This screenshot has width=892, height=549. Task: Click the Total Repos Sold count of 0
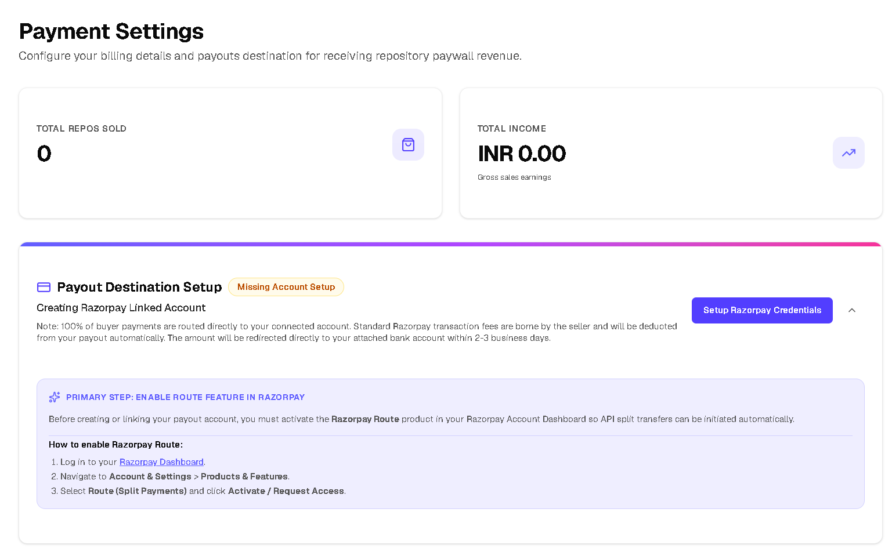tap(44, 154)
